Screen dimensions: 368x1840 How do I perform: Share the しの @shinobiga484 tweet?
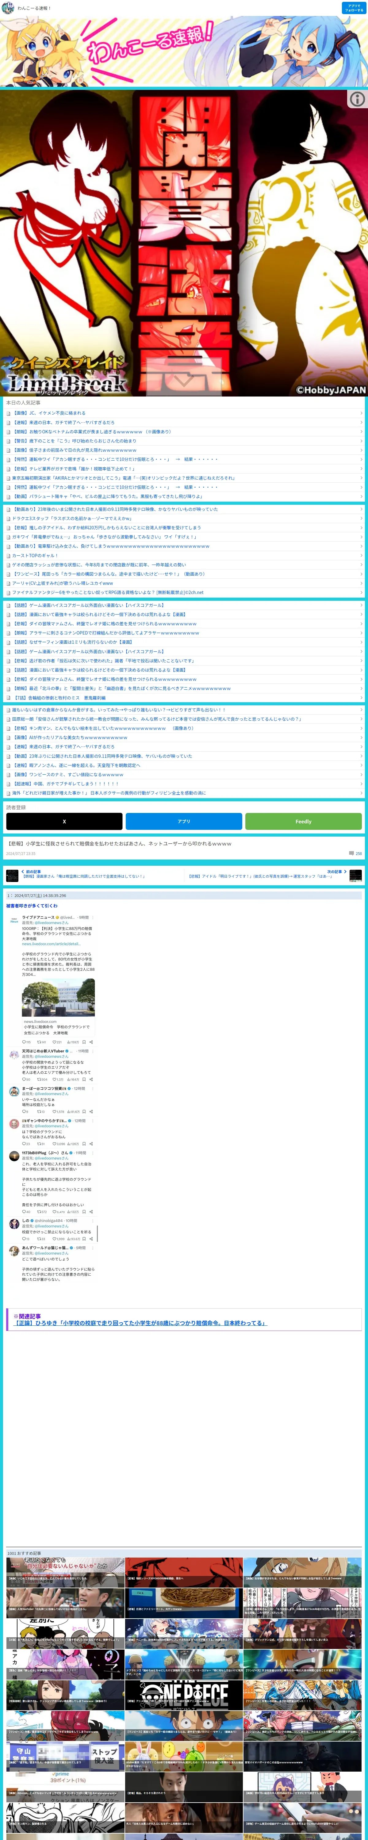point(91,1239)
